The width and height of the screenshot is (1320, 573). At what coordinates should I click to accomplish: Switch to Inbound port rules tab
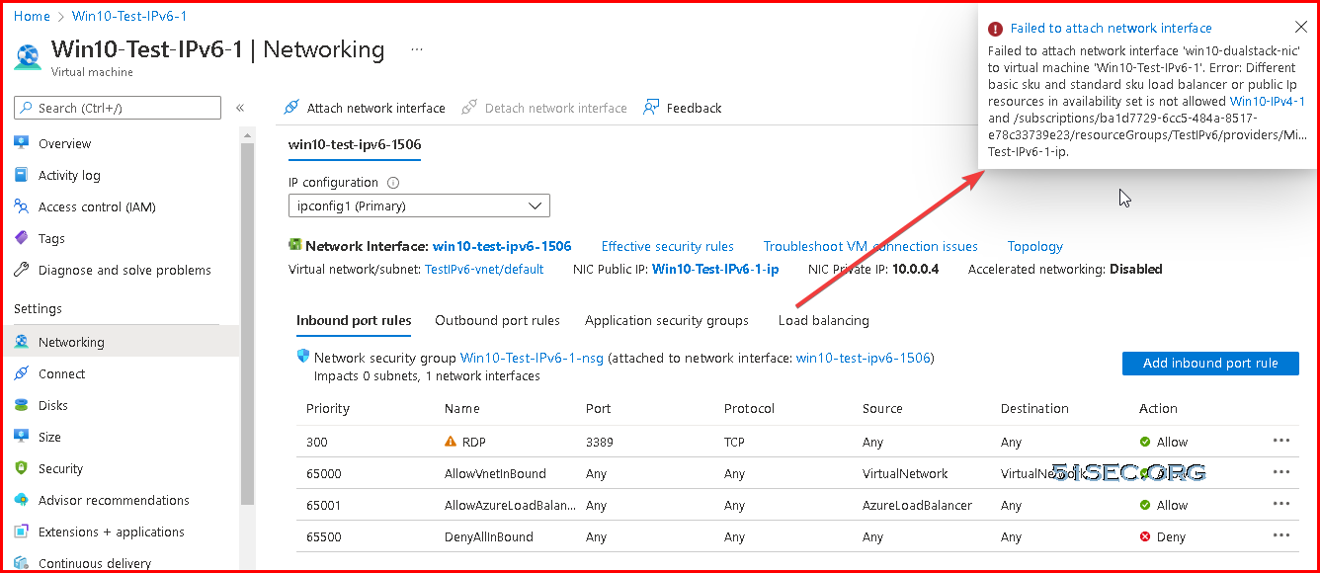(x=354, y=320)
